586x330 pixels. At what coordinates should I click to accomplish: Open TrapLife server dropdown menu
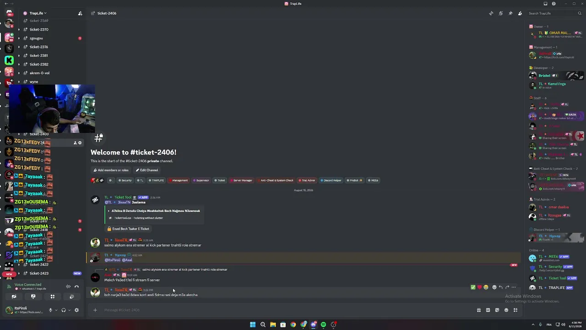pos(38,13)
